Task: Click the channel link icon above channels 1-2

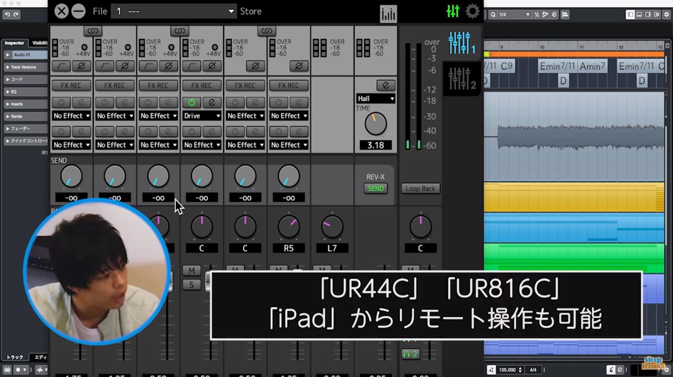Action: tap(93, 31)
